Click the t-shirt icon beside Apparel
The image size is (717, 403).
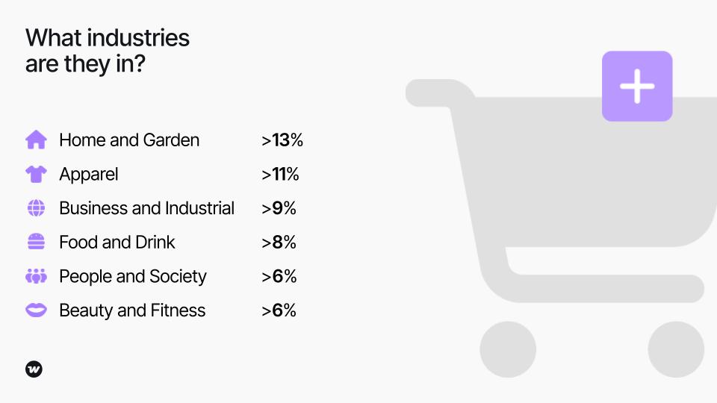tap(36, 175)
